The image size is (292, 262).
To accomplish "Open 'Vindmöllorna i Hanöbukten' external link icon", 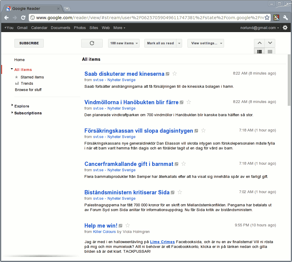I will pyautogui.click(x=181, y=102).
